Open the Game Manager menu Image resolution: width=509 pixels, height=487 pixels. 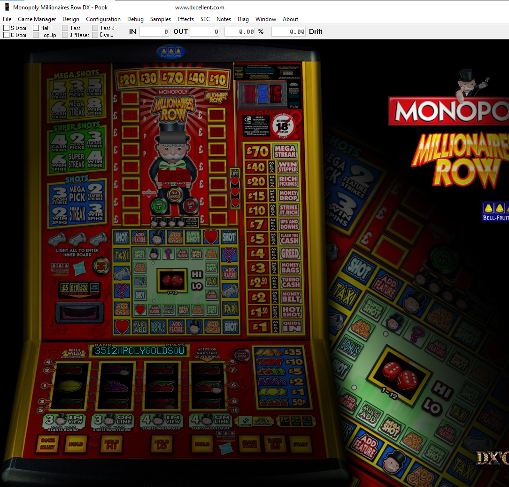[x=37, y=19]
